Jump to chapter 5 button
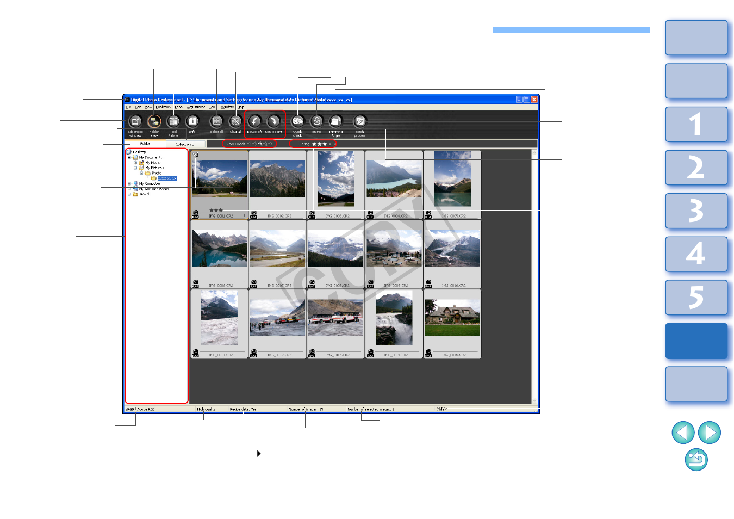Image resolution: width=734 pixels, height=519 pixels. point(696,298)
